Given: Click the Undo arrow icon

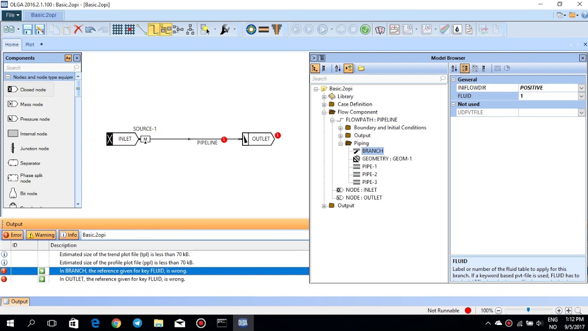Looking at the screenshot, I should pyautogui.click(x=90, y=30).
